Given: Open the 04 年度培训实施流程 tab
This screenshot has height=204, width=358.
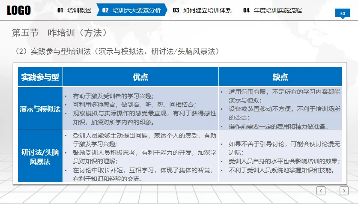Looking at the screenshot, I should 273,10.
